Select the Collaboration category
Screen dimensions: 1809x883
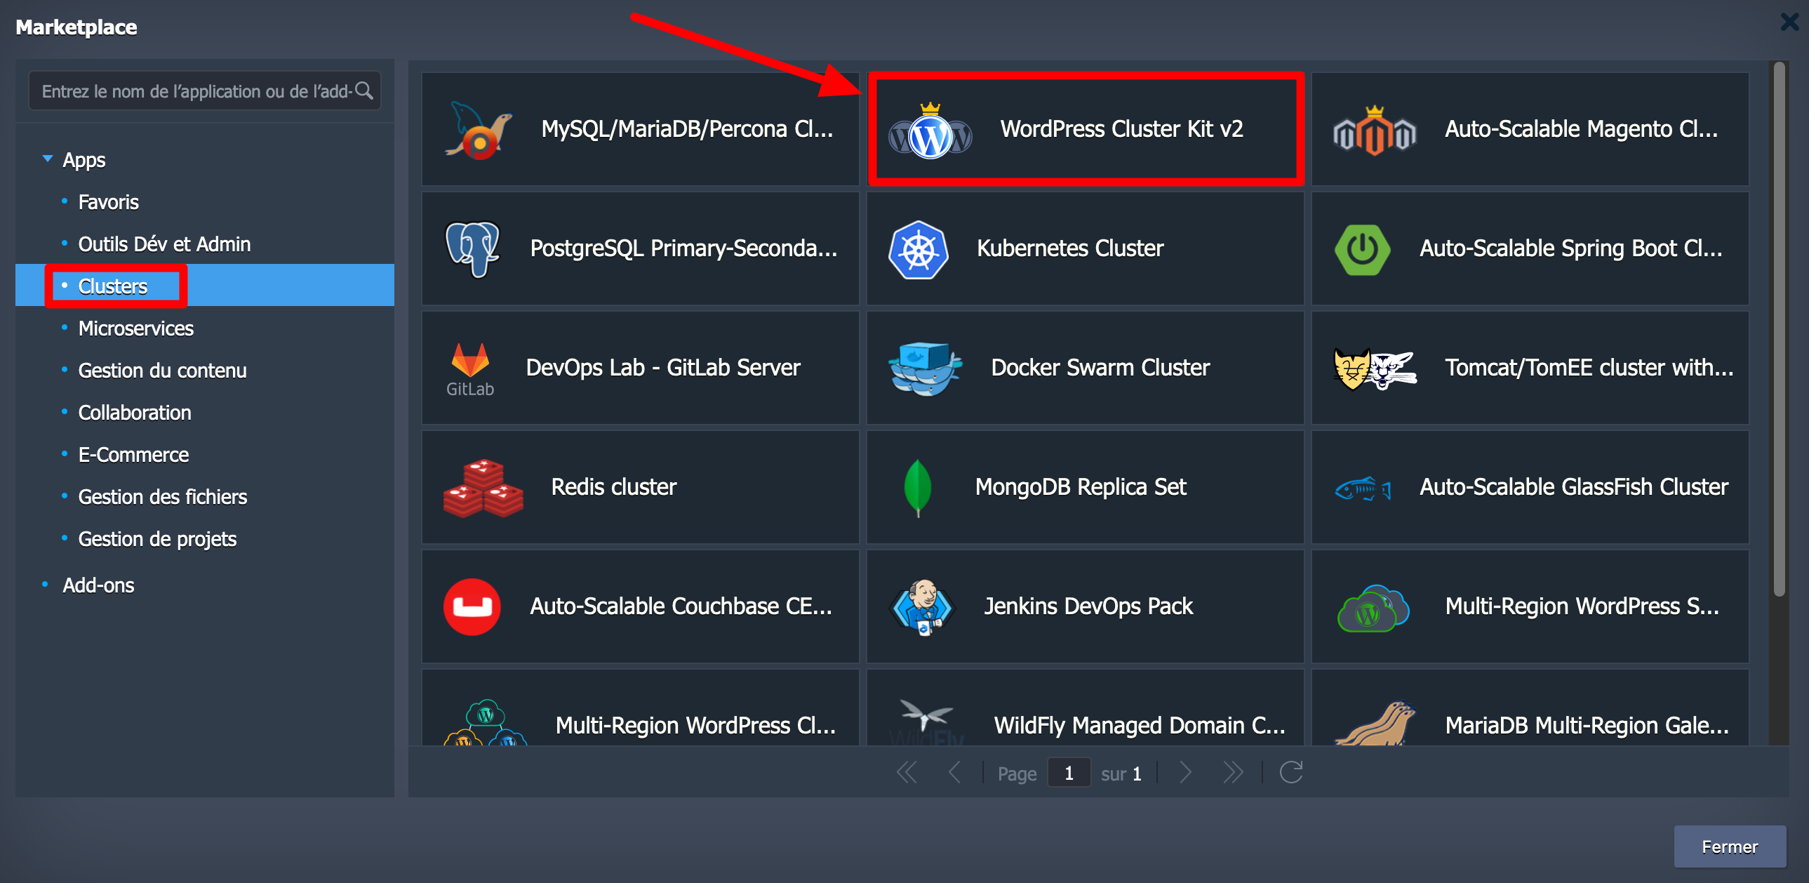click(x=135, y=412)
